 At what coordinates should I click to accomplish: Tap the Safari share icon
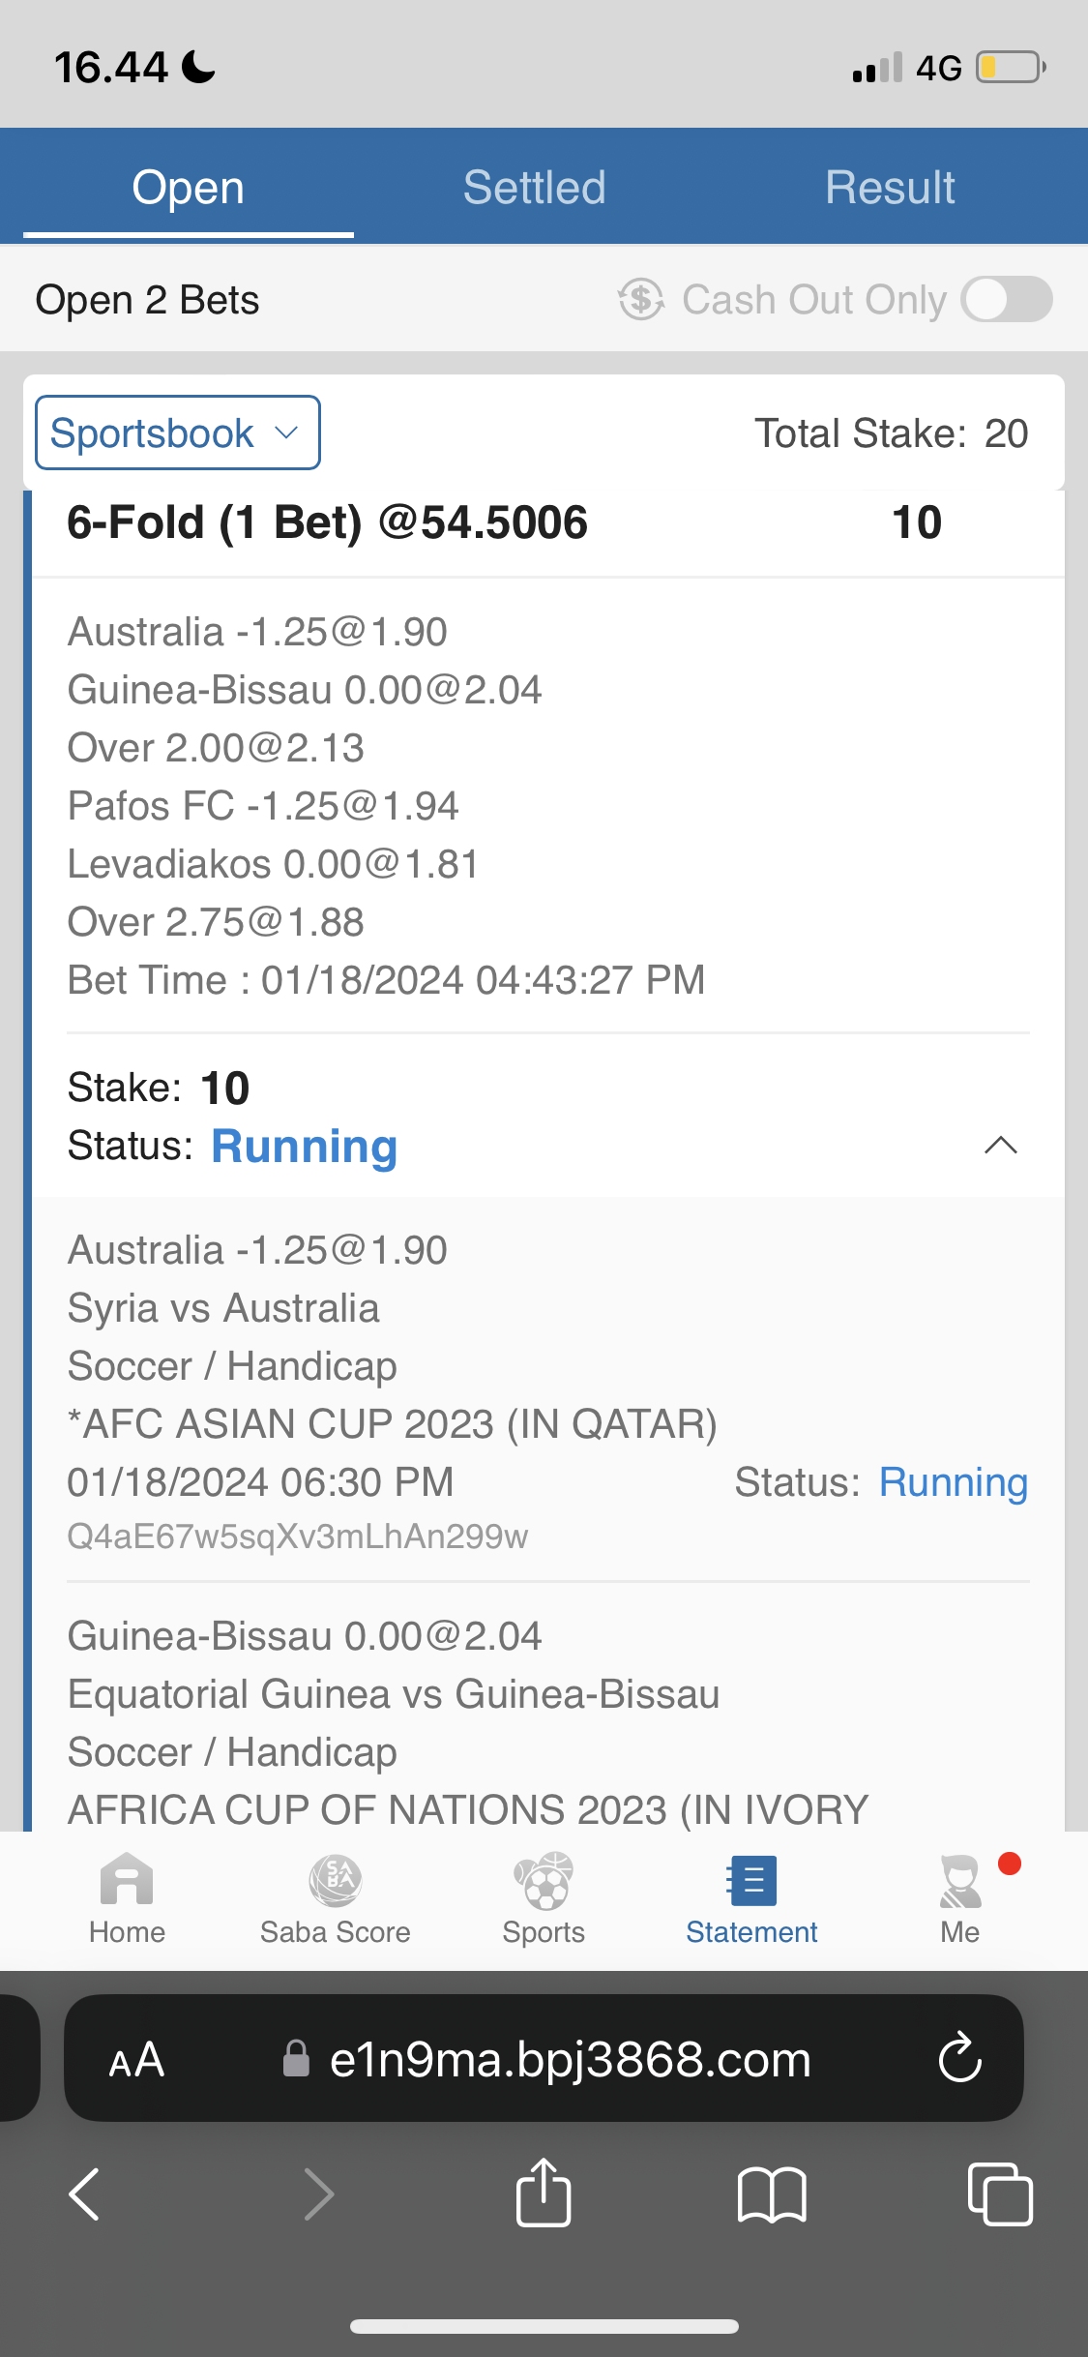[x=544, y=2193]
